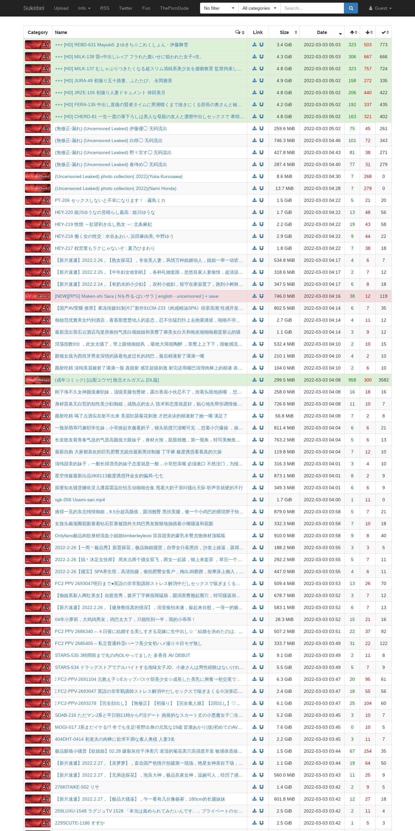Download torrent file for HEY-220 row
Viewport: 415px width, 831px height.
tap(255, 212)
